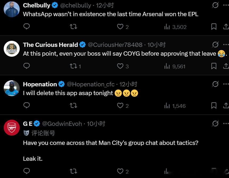Share The Curious Herald's tweet
229x178 pixels.
[x=226, y=66]
